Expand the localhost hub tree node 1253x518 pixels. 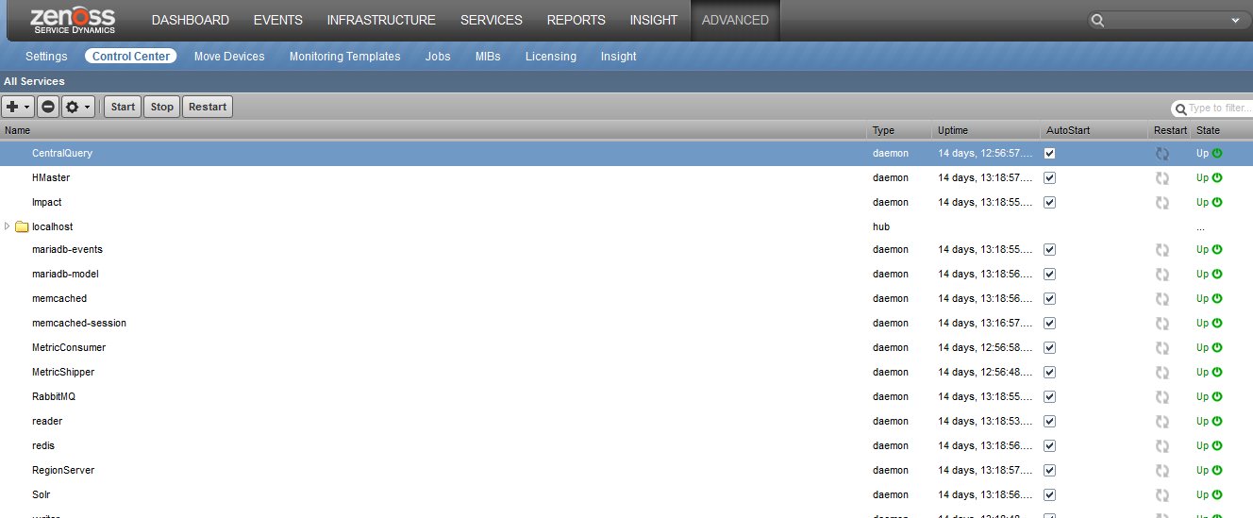(8, 226)
